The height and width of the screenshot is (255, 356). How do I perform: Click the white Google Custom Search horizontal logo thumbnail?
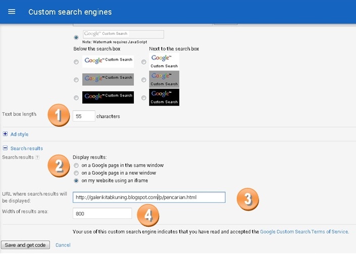point(108,62)
